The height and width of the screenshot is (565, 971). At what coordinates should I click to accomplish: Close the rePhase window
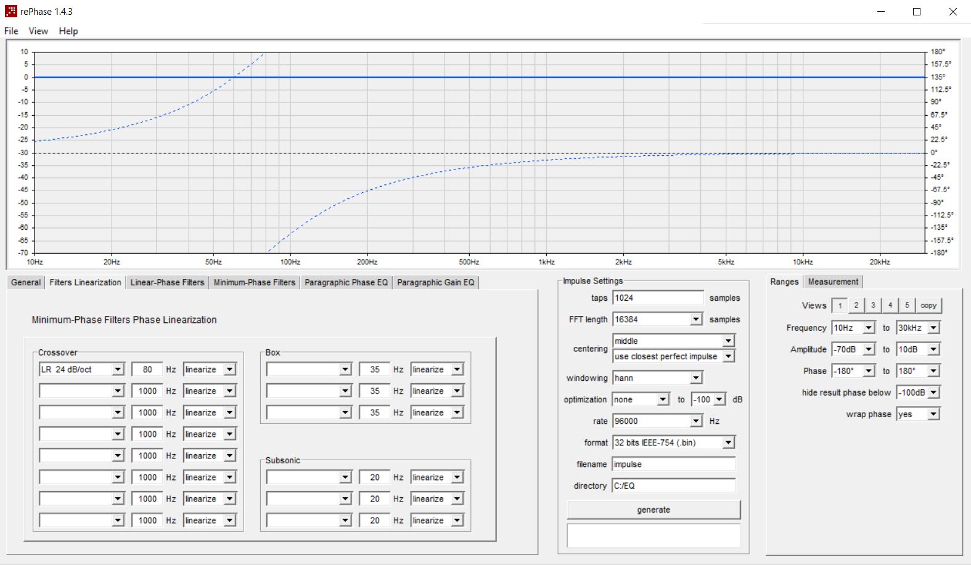click(x=953, y=12)
